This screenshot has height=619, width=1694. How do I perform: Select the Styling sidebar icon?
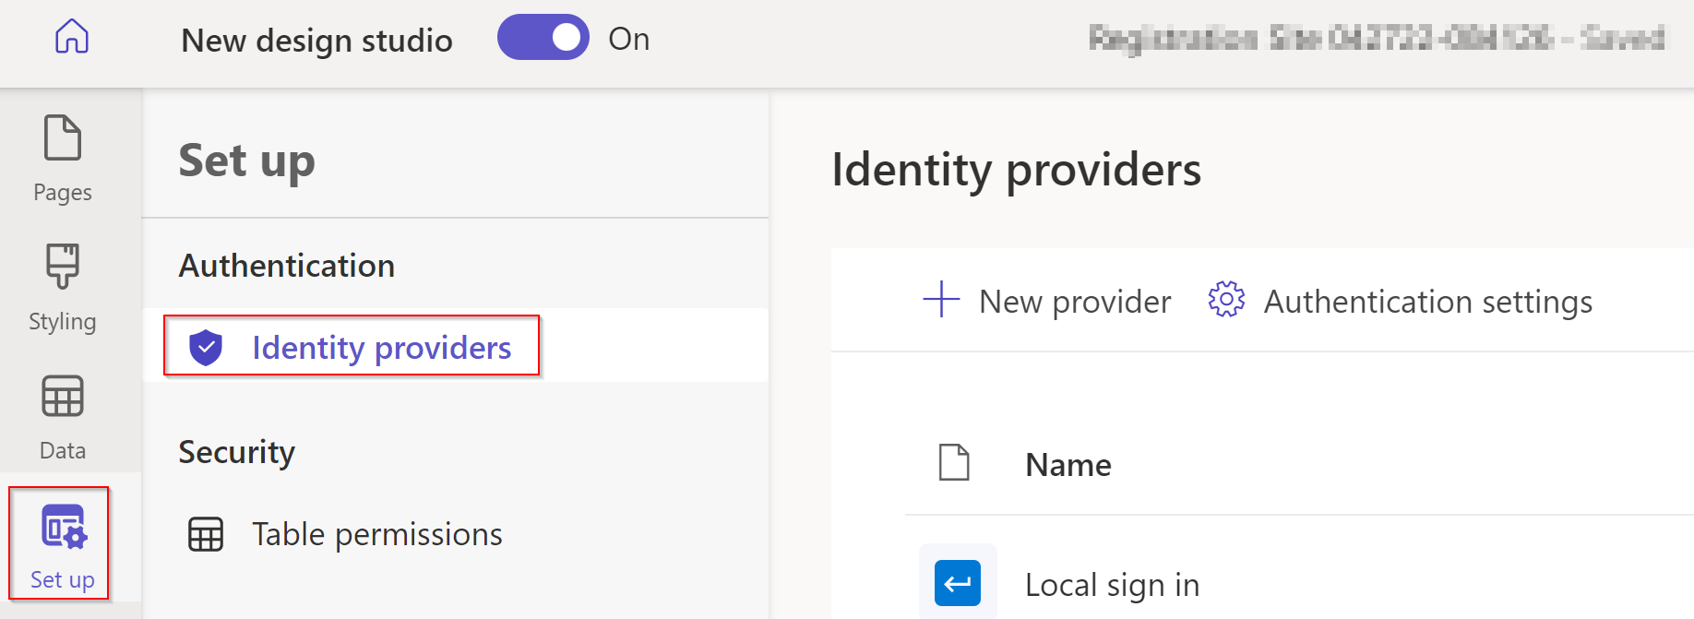coord(62,265)
